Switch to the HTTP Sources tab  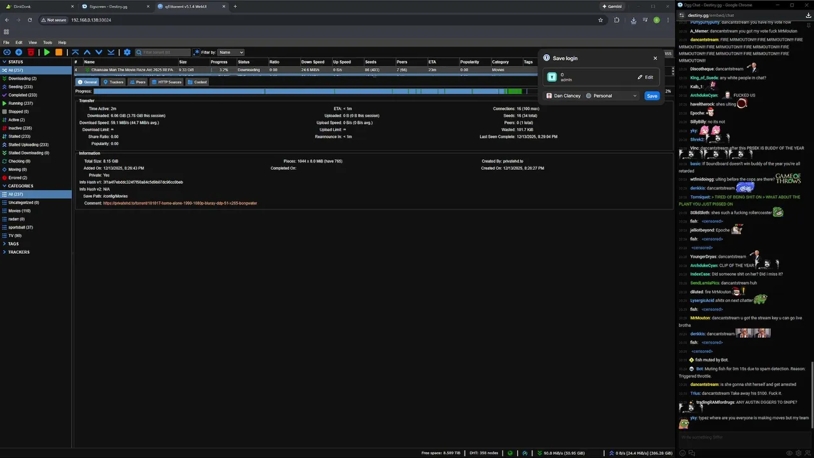click(167, 82)
